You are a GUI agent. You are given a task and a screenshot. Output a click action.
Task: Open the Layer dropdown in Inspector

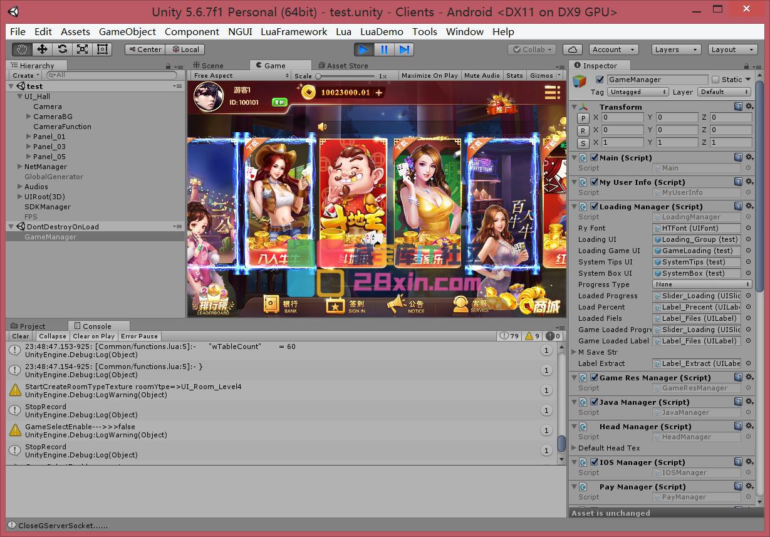(726, 92)
